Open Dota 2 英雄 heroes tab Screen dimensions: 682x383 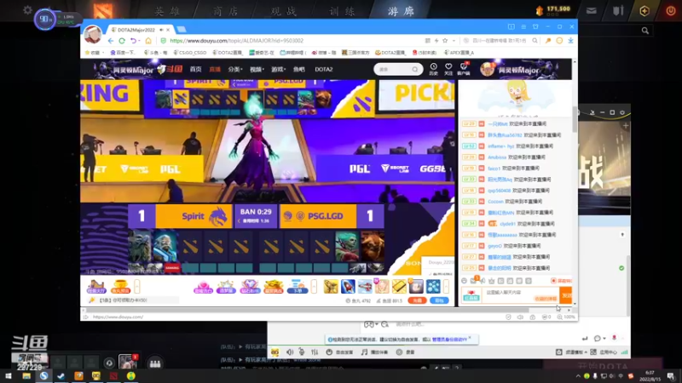(x=167, y=11)
